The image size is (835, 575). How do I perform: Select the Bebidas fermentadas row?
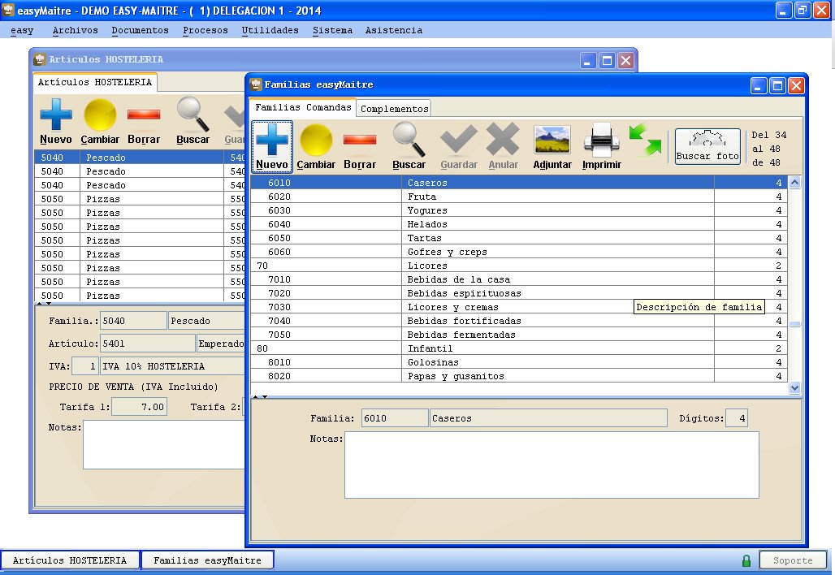tap(519, 335)
